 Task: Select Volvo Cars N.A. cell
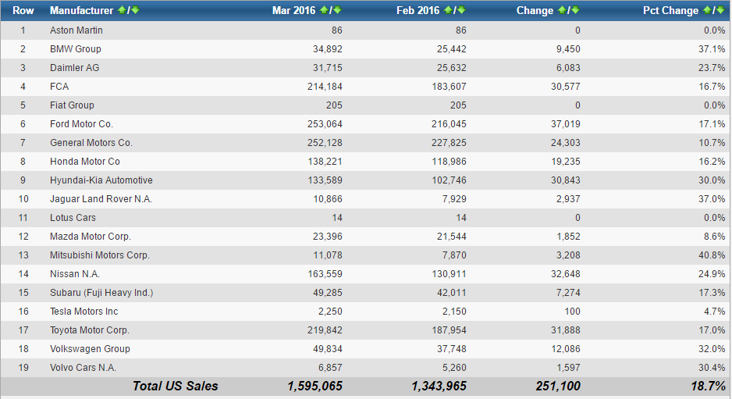point(83,368)
